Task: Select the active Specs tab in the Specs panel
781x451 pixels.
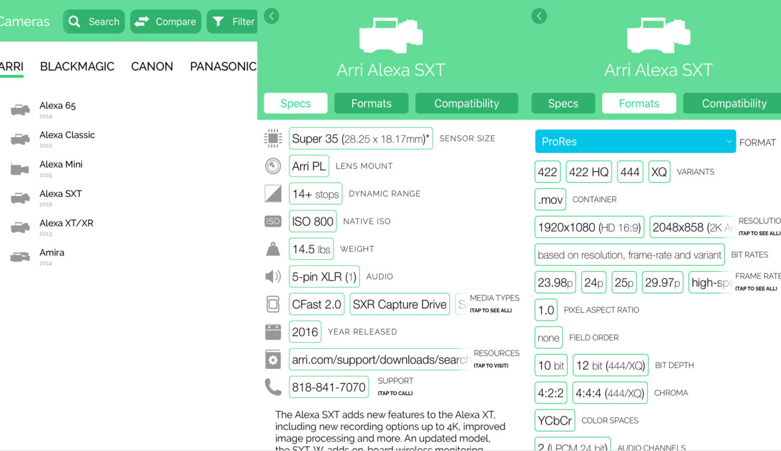Action: click(296, 103)
